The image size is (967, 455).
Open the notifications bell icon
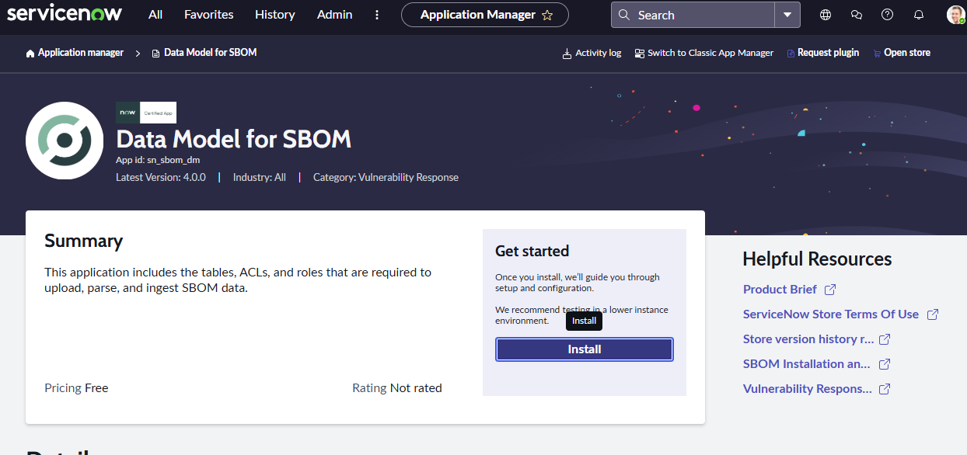pos(919,15)
